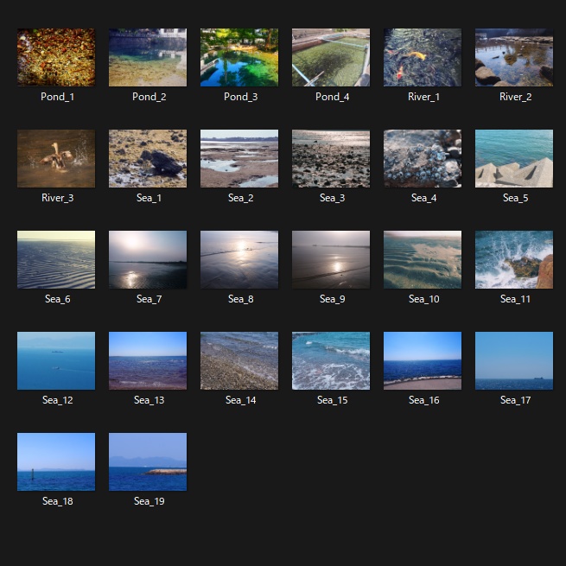Click the 'Sea_6' file name label
The height and width of the screenshot is (566, 566).
pyautogui.click(x=57, y=299)
